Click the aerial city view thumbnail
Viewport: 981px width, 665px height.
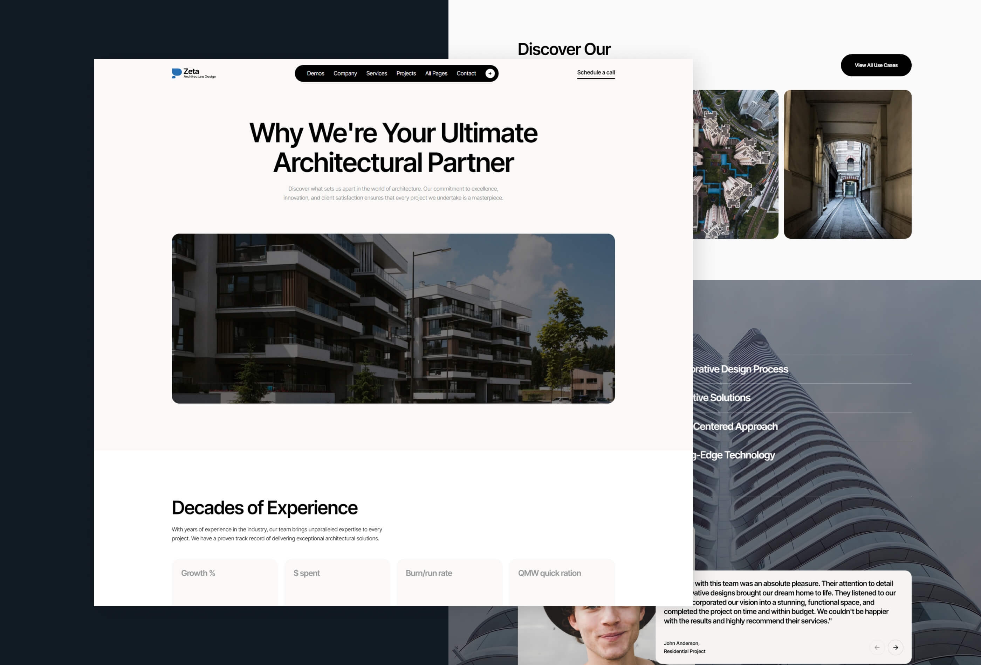(x=734, y=164)
